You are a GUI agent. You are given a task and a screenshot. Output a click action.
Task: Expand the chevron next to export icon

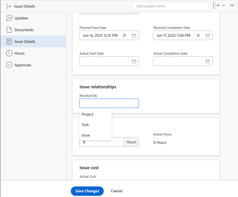coord(223,6)
